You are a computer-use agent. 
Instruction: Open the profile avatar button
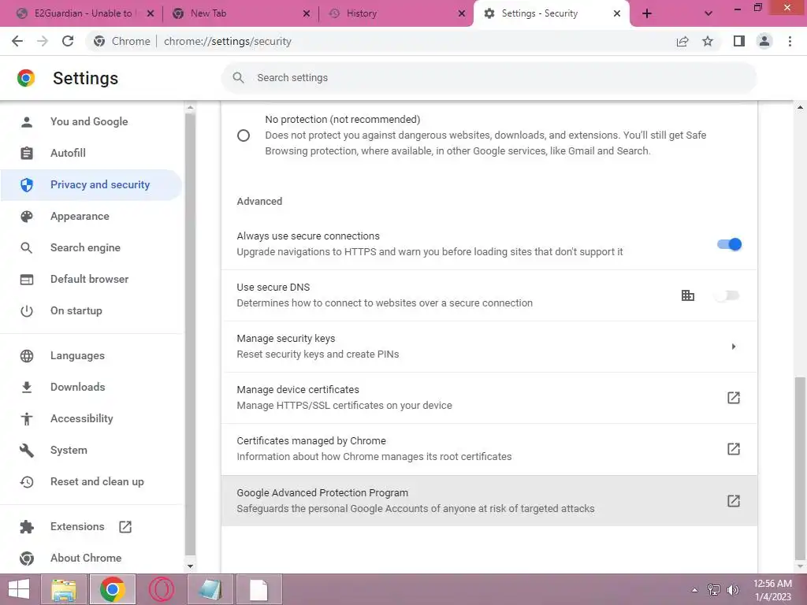[x=764, y=41]
